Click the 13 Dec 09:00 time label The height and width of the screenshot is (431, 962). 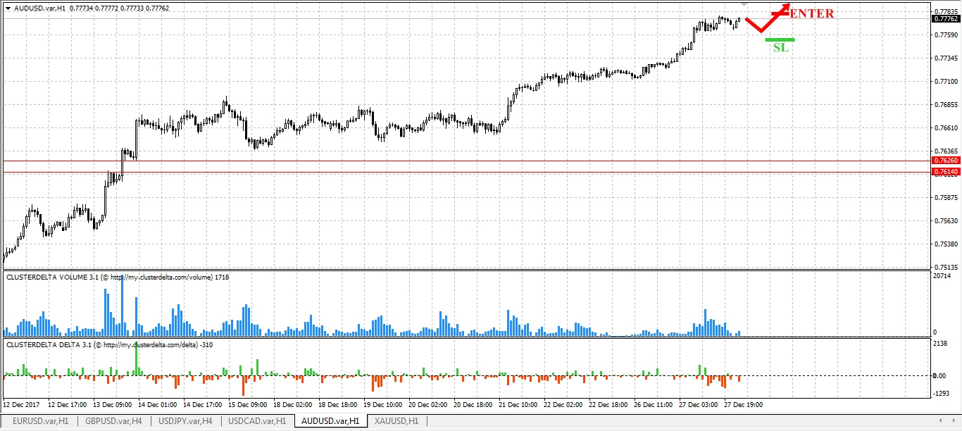coord(113,406)
